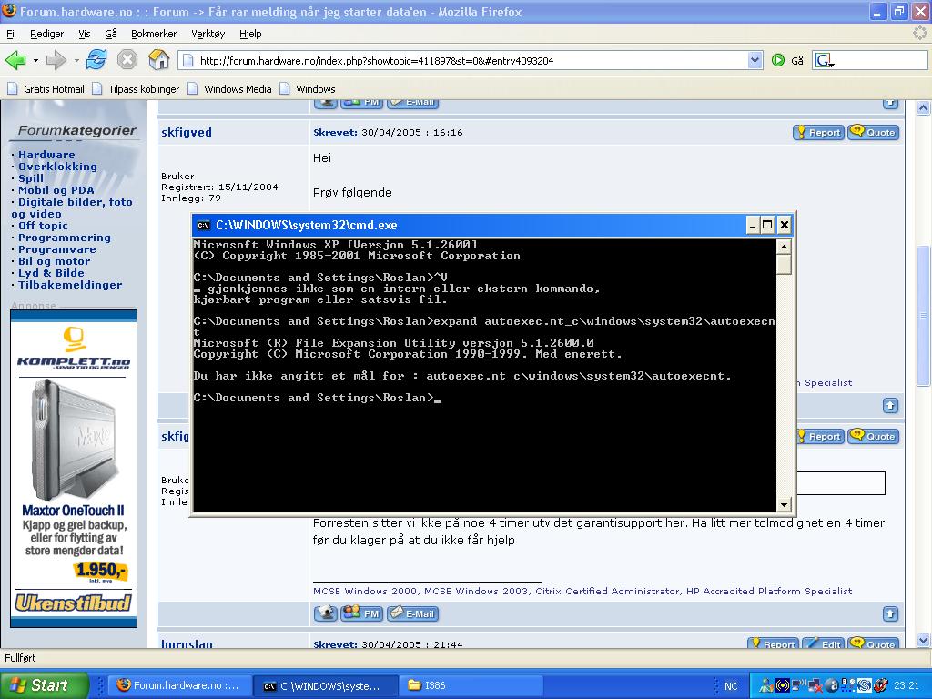This screenshot has width=932, height=699.
Task: Click into the Google search box
Action: coord(881,60)
